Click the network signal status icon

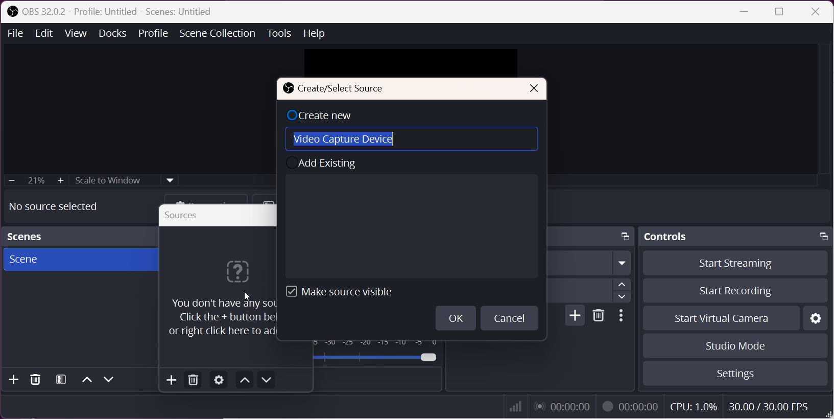515,407
